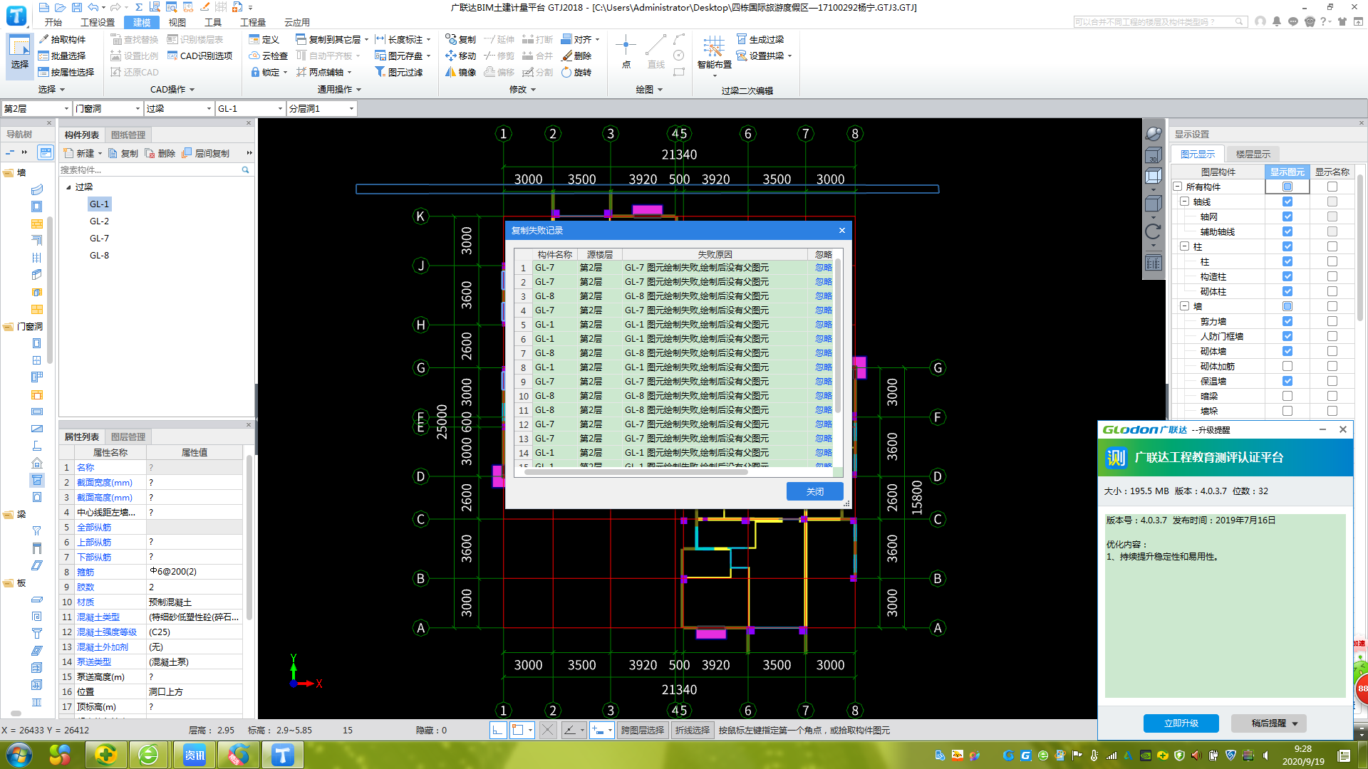Screen dimensions: 1368x769
Task: Enable 暗梁 display checkbox
Action: [x=1287, y=396]
